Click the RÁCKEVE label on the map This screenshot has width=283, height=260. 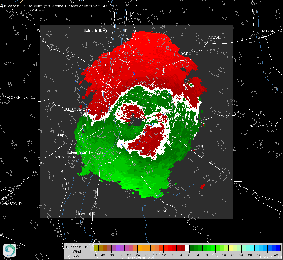coord(88,214)
